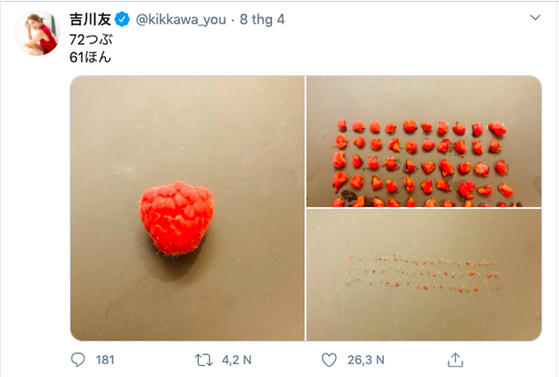Click the display name 吉川友
Image resolution: width=559 pixels, height=377 pixels.
click(89, 18)
